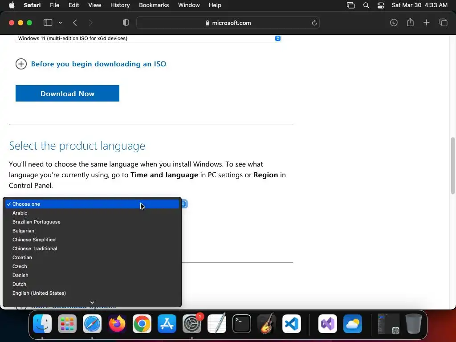Open the History menu
456x342 pixels.
coord(120,5)
